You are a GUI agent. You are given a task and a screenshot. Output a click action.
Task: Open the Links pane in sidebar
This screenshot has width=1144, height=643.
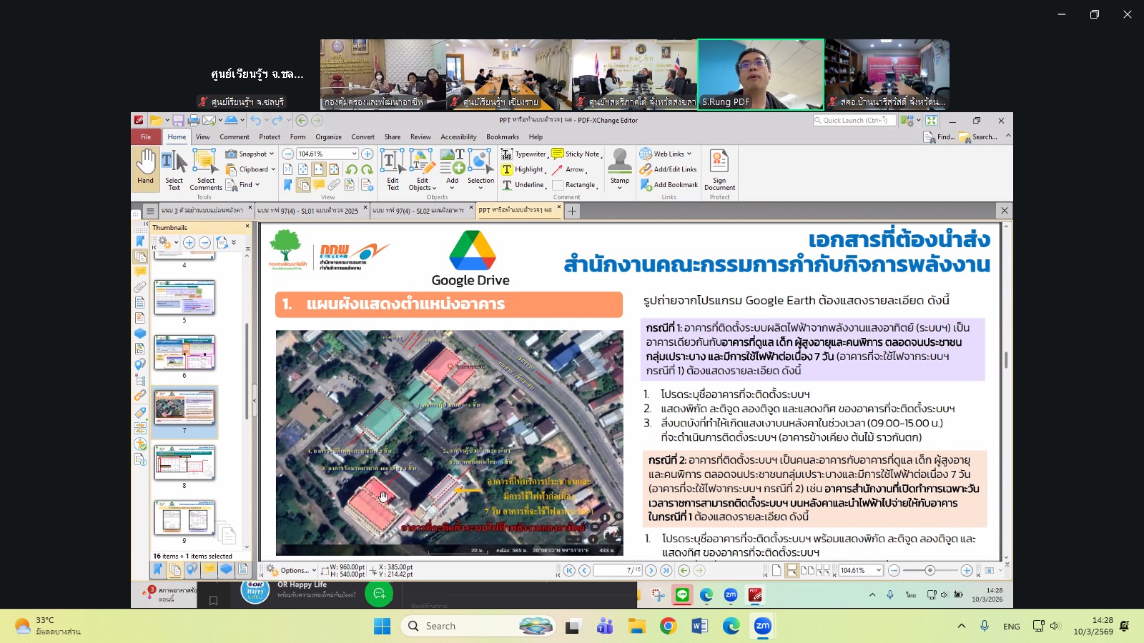(x=140, y=395)
